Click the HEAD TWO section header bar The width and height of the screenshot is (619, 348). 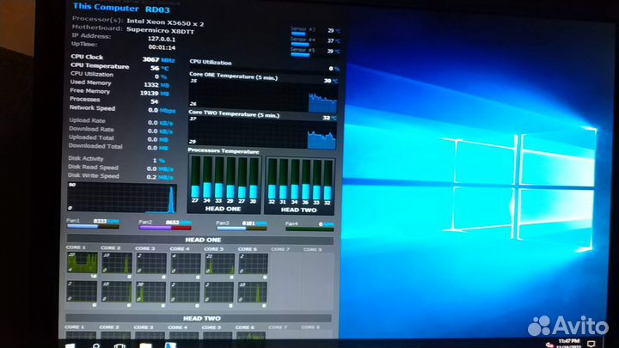click(199, 318)
